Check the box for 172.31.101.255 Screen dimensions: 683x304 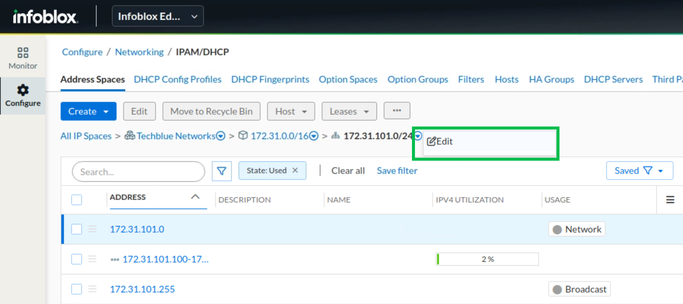click(x=77, y=289)
